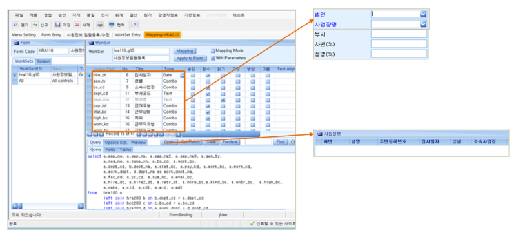This screenshot has width=516, height=237.
Task: Toggle 읽기 checkbox for dept_nm row
Action: pos(223,100)
